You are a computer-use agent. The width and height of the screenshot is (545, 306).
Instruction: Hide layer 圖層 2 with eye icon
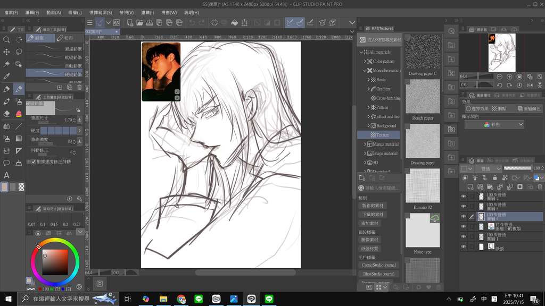click(x=464, y=197)
